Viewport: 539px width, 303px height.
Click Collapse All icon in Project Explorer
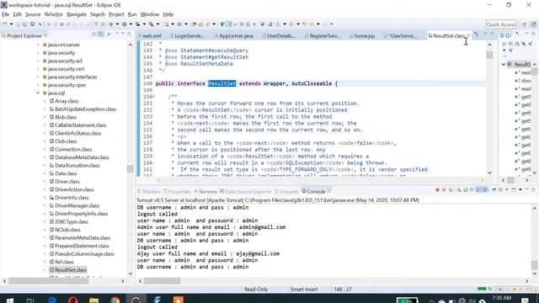pos(93,34)
